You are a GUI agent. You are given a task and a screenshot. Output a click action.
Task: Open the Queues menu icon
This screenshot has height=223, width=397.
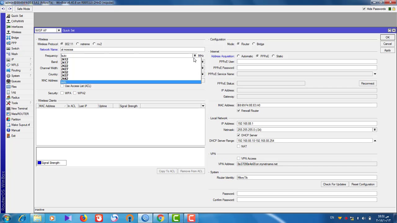[8, 81]
